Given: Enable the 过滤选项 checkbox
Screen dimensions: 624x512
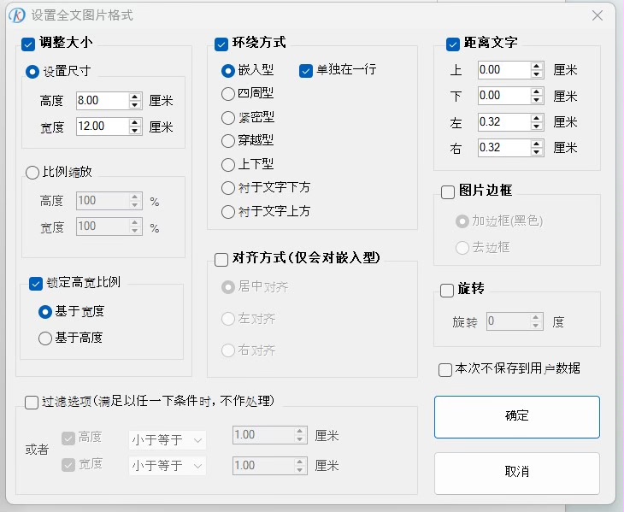Looking at the screenshot, I should [32, 403].
